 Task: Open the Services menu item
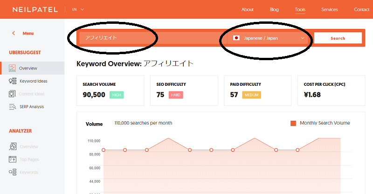point(330,9)
